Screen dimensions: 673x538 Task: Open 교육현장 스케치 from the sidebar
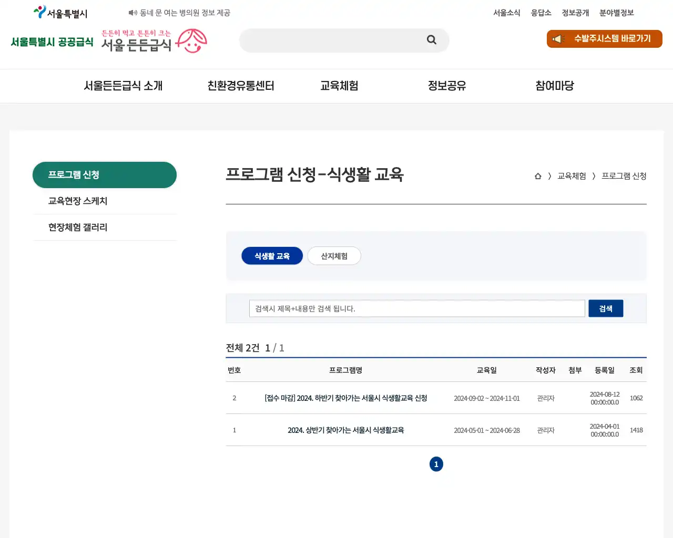tap(77, 201)
